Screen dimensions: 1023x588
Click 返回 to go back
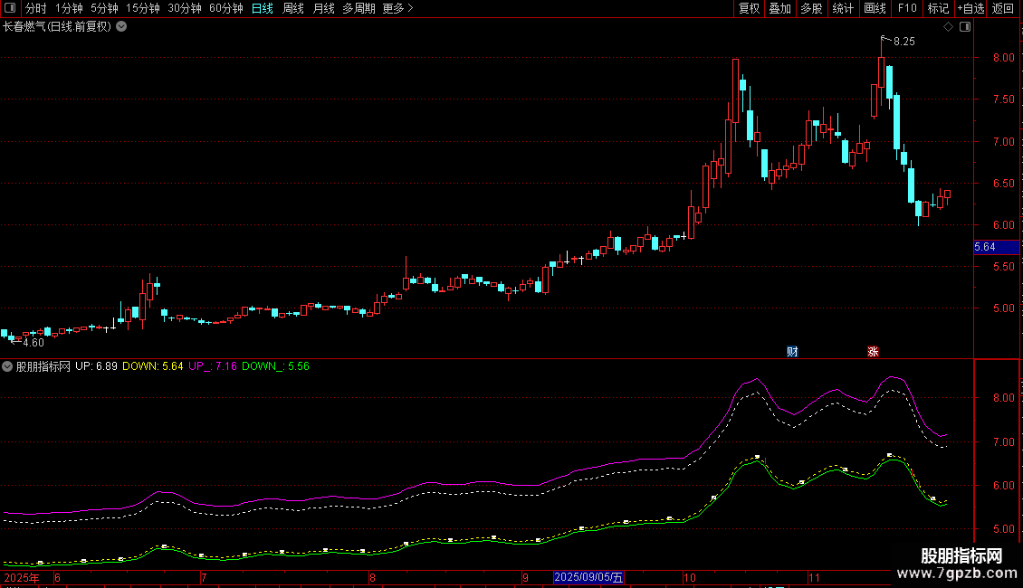(x=1003, y=8)
